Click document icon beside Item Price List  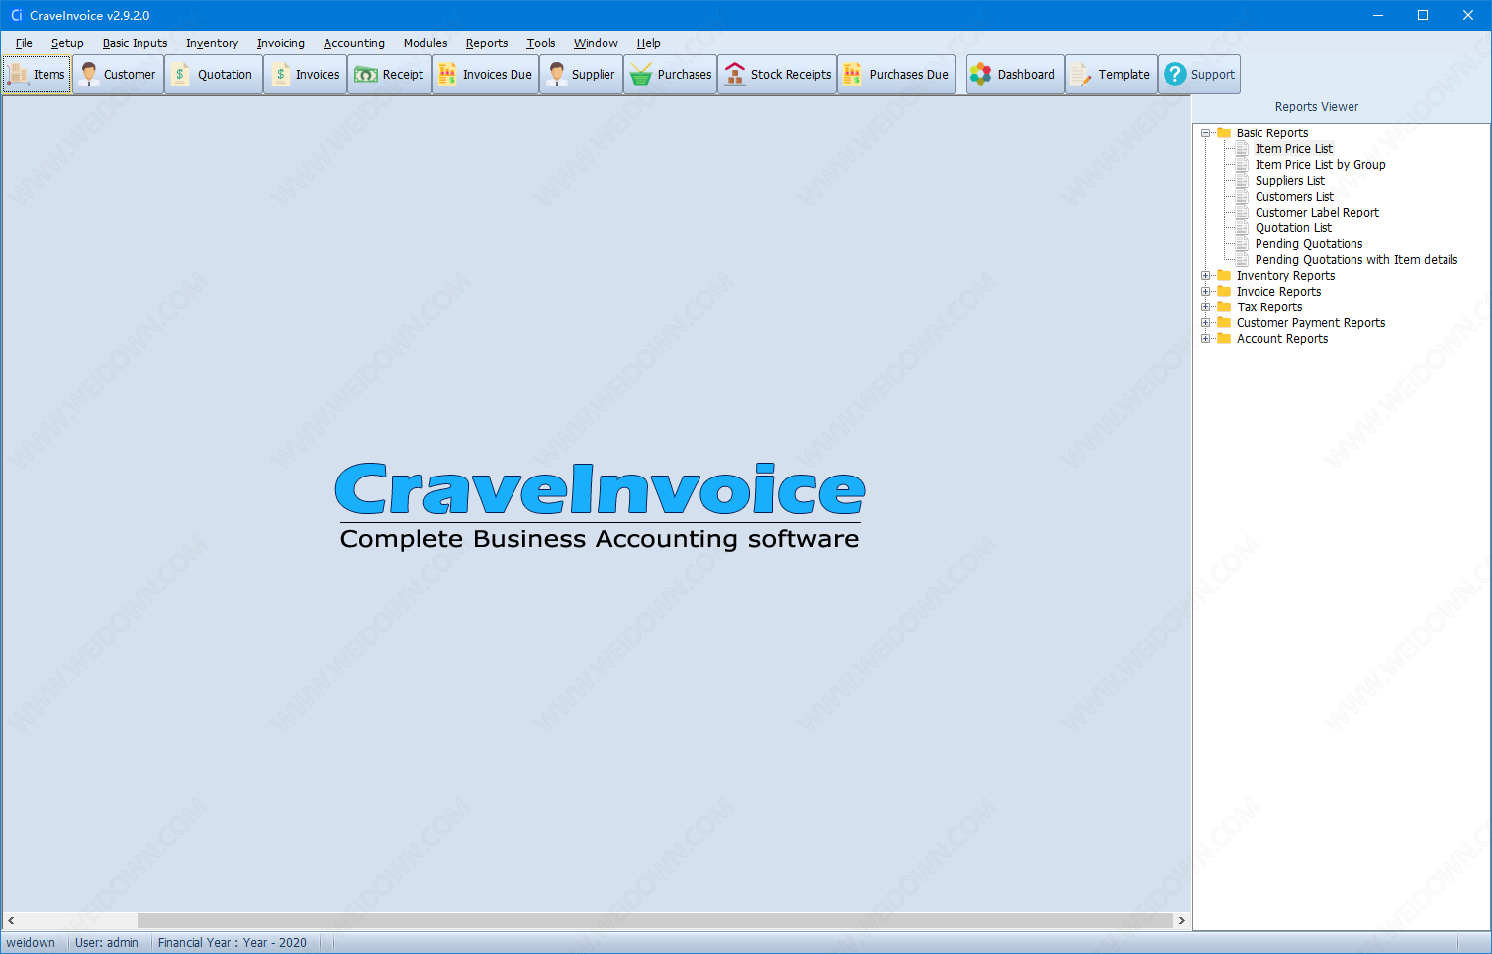1242,149
